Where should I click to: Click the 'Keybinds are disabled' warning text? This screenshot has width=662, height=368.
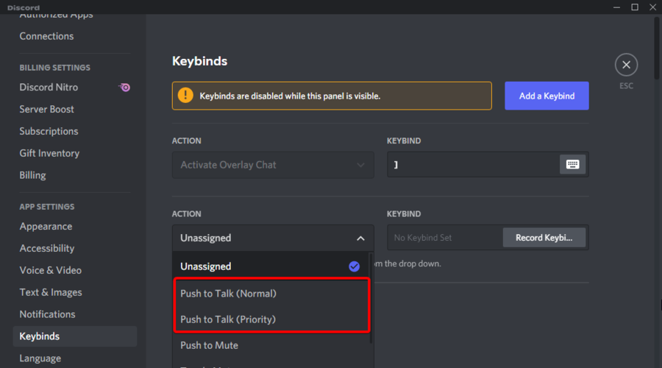[x=290, y=96]
